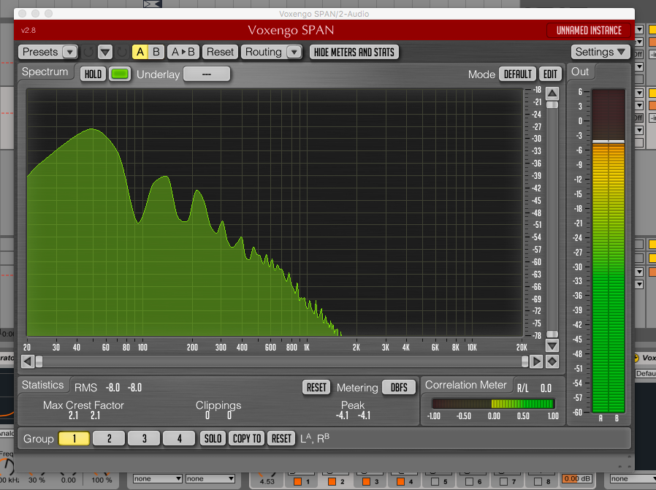The width and height of the screenshot is (656, 490).
Task: Check box 7 in Ableton's bottom strip
Action: click(x=504, y=481)
